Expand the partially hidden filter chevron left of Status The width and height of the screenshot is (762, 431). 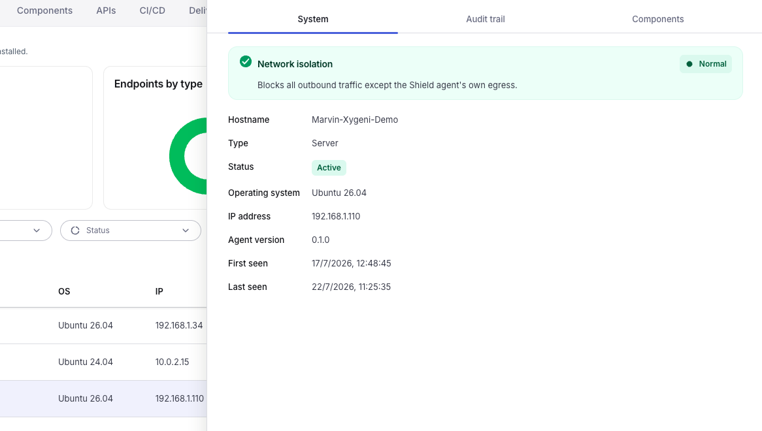37,231
